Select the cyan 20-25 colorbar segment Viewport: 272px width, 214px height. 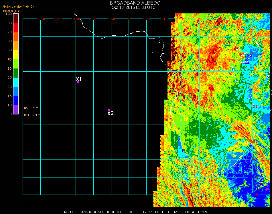pos(16,82)
